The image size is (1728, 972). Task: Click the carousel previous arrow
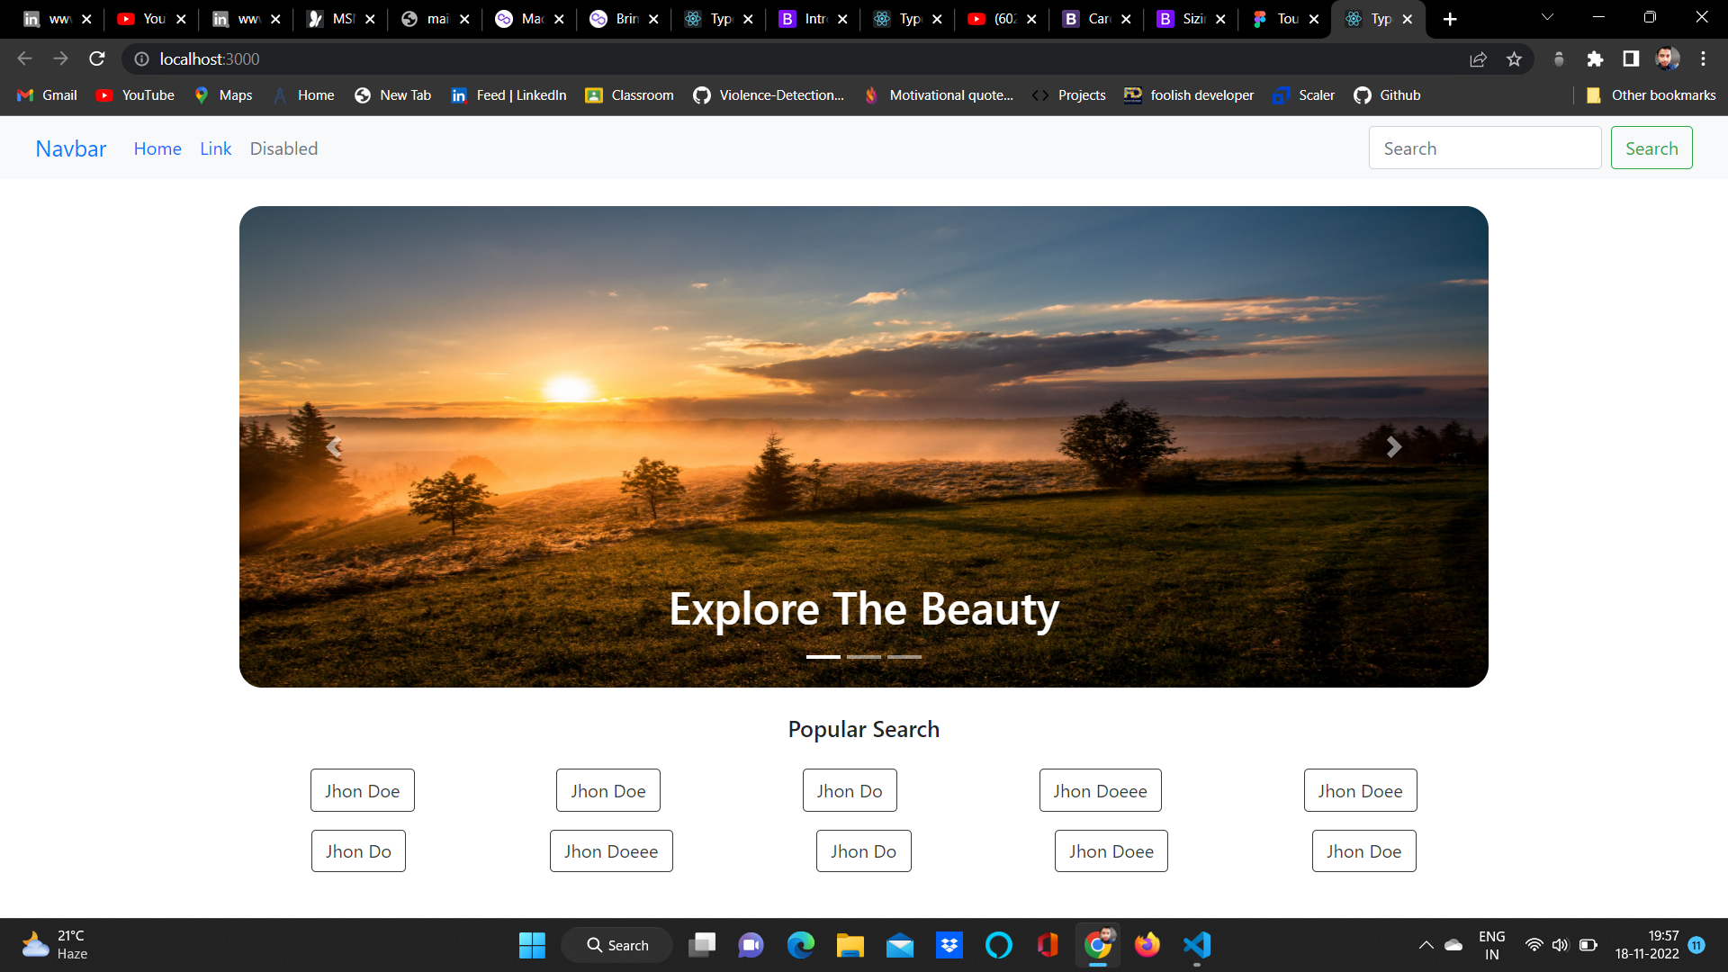pyautogui.click(x=334, y=447)
